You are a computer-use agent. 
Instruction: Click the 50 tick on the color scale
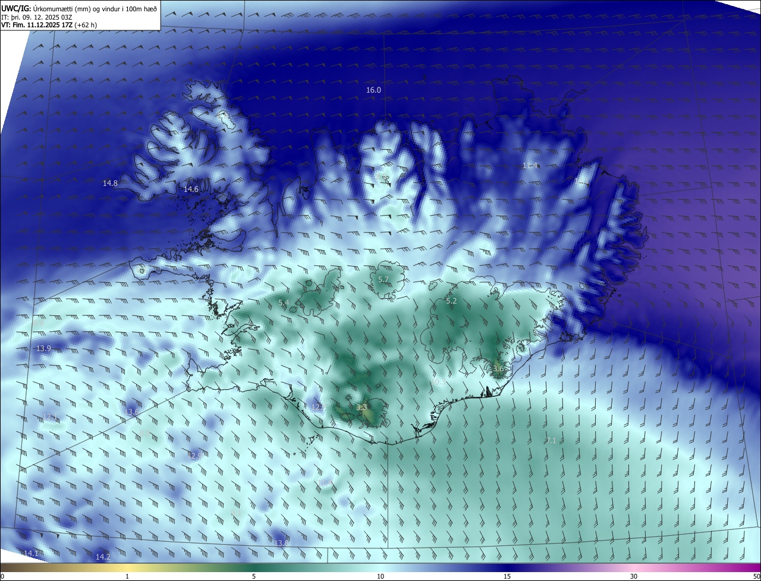756,576
